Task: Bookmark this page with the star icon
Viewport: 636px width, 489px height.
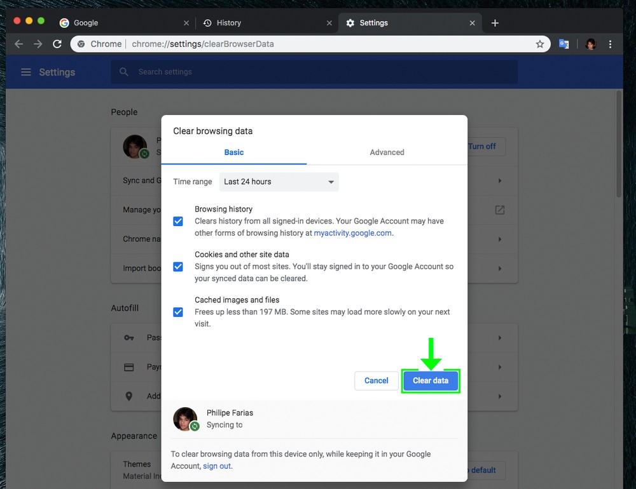Action: tap(540, 44)
